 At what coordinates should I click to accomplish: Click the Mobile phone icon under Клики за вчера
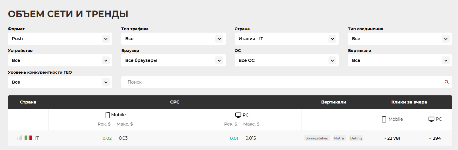tap(384, 119)
